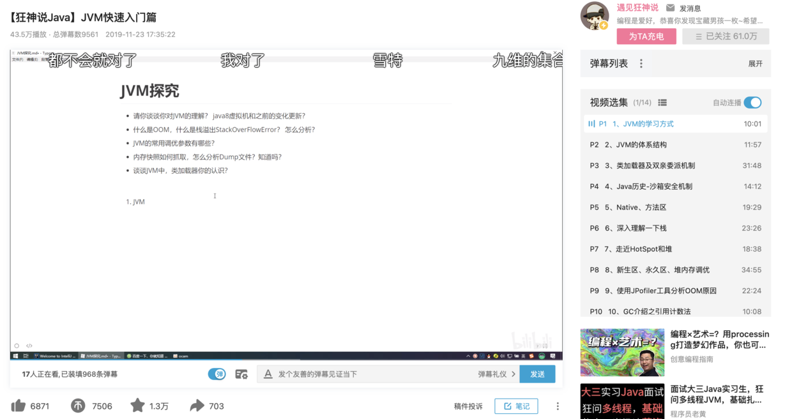The image size is (792, 419).
Task: Click the list-view icon beside 视频选集
Action: tap(662, 102)
